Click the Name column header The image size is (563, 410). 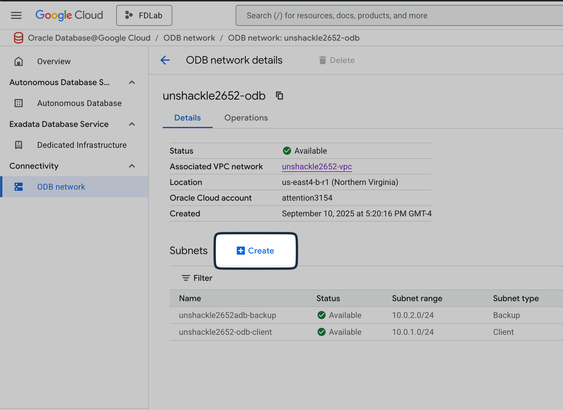190,298
